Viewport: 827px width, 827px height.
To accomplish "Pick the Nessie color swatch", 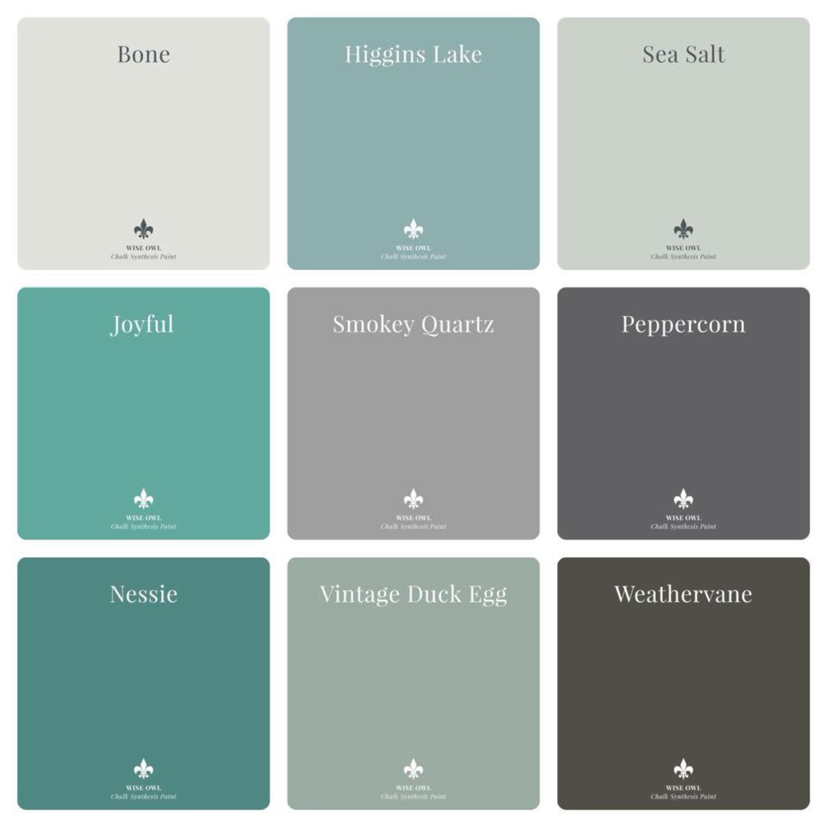I will click(x=143, y=683).
